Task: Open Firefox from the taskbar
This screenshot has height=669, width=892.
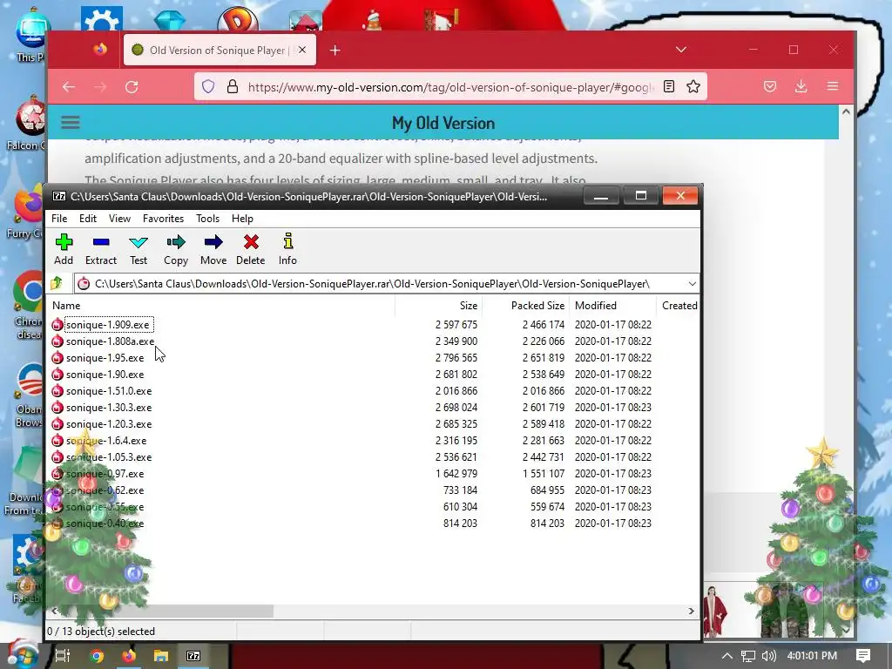Action: click(129, 656)
